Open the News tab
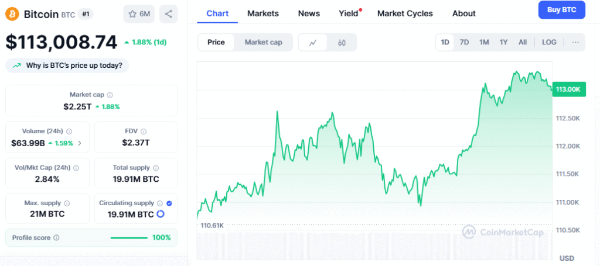600x266 pixels. (x=309, y=13)
